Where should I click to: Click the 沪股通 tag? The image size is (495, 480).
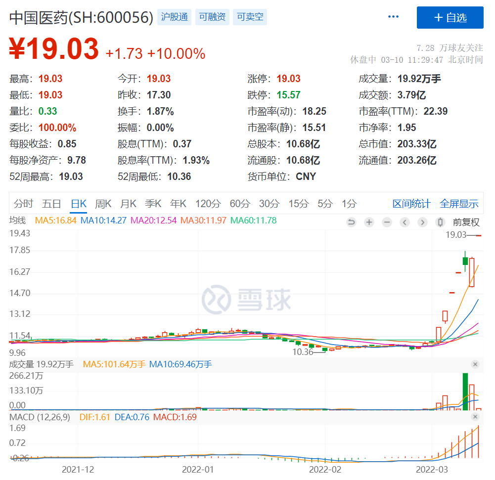[174, 17]
